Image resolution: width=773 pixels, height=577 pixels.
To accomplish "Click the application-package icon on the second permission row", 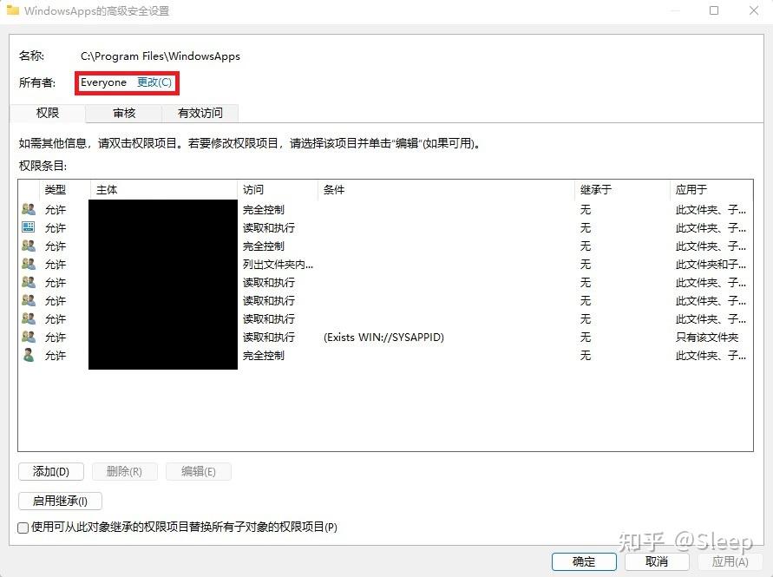I will (29, 227).
